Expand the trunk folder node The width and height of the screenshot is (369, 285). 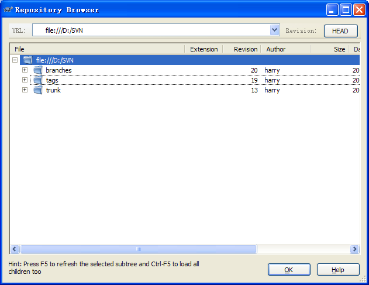(x=25, y=90)
